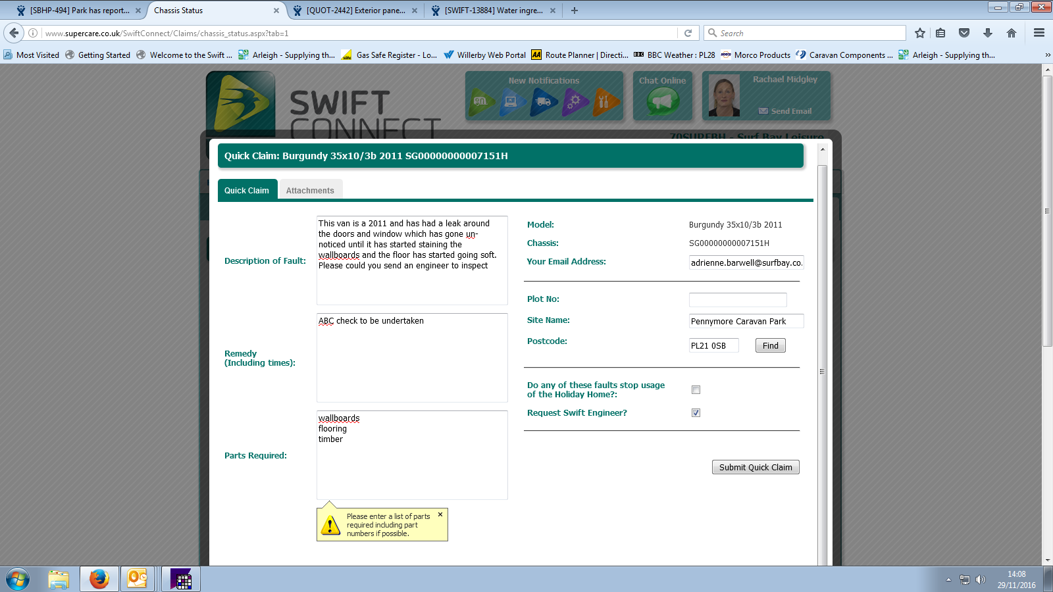This screenshot has width=1053, height=592.
Task: Submit the Quick Claim
Action: [756, 467]
